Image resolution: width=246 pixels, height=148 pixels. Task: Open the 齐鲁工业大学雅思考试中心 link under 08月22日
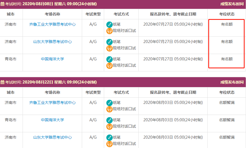(x=52, y=103)
